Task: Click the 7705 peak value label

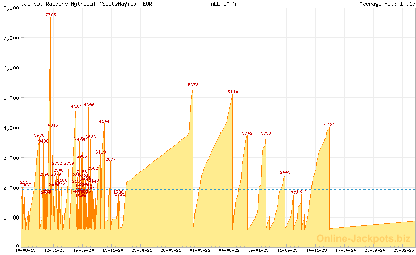Action: tap(50, 15)
